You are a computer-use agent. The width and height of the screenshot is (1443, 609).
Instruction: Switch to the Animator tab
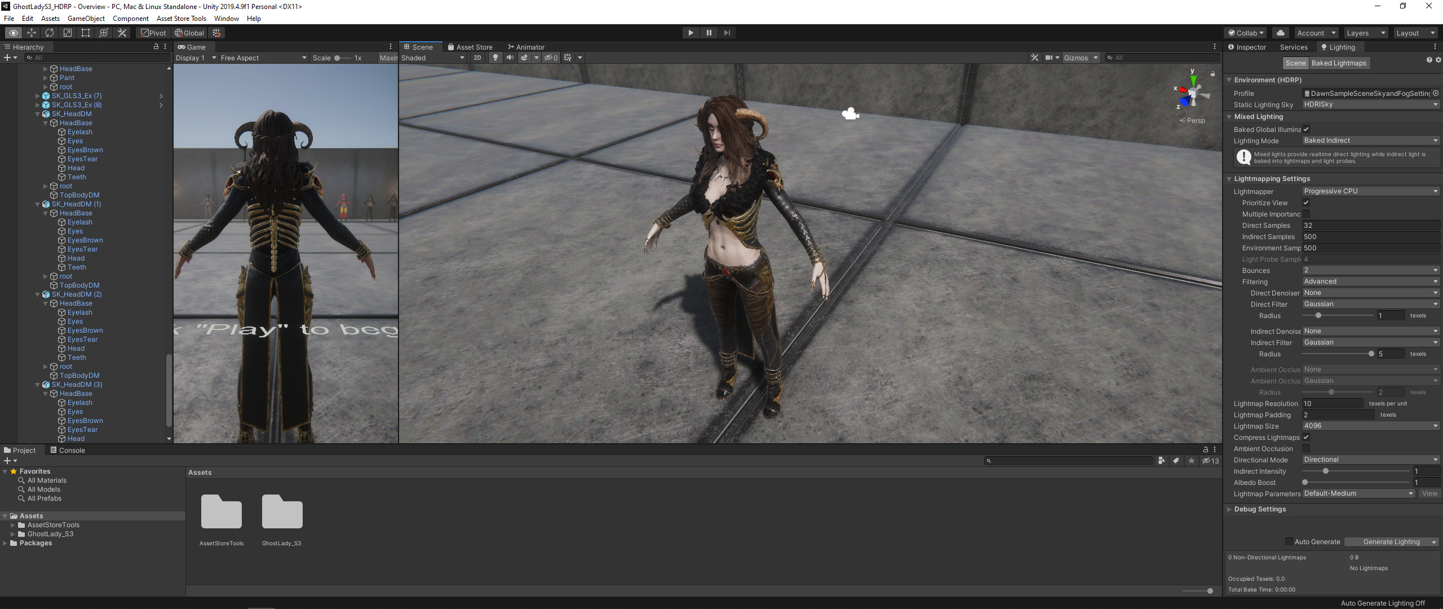coord(526,47)
